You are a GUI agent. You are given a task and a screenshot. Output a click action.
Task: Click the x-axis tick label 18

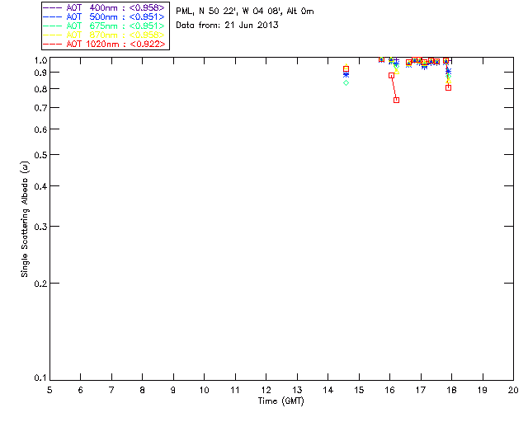click(451, 390)
